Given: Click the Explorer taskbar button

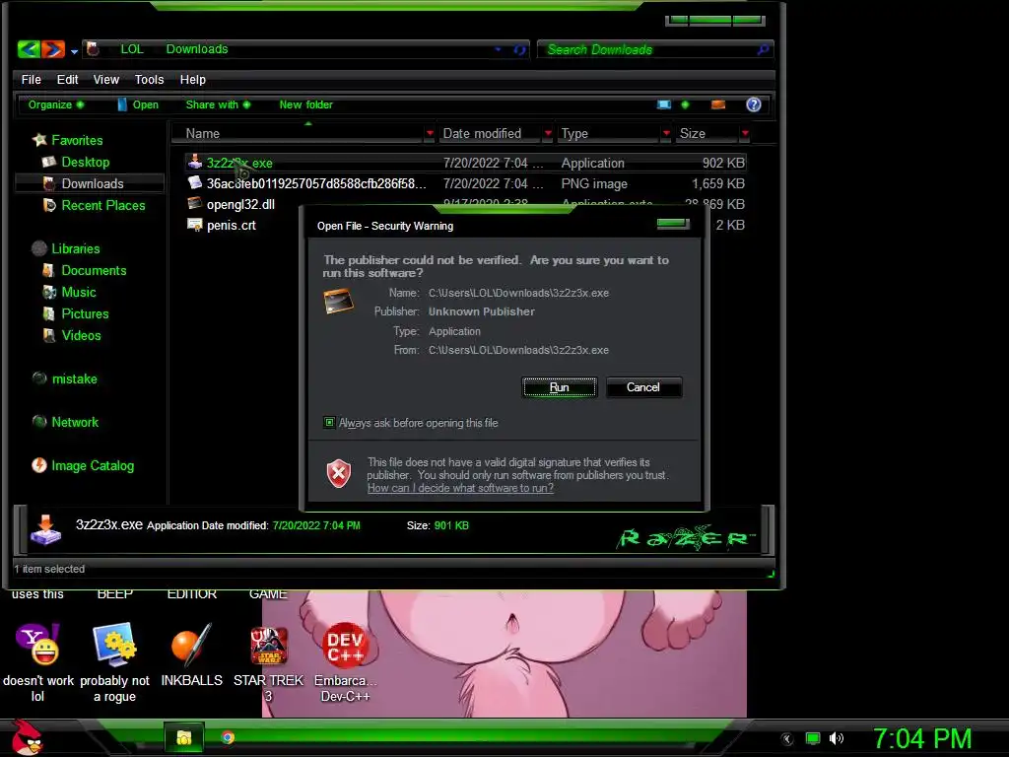Looking at the screenshot, I should click(184, 737).
